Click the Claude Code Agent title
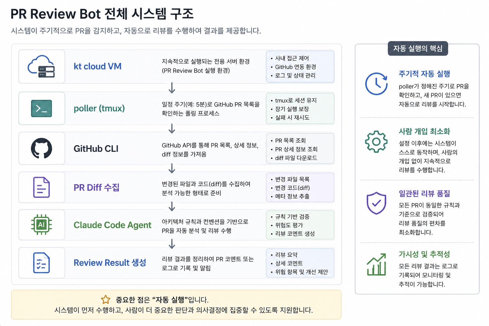Image resolution: width=489 pixels, height=326 pixels. (112, 225)
